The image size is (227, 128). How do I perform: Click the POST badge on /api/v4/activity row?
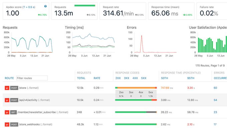point(14,100)
